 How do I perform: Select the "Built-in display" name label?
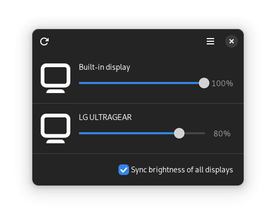[x=104, y=67]
